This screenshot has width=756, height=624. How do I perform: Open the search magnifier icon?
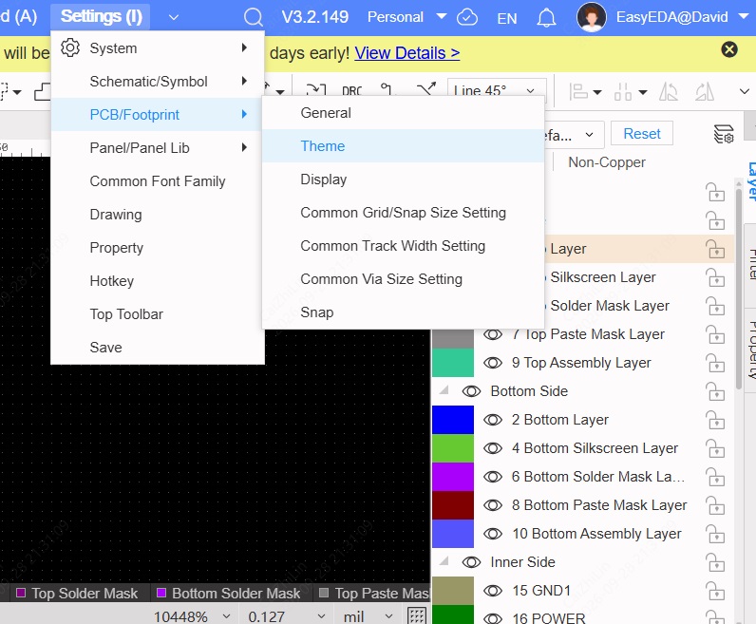pos(254,17)
